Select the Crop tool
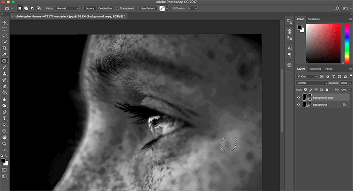The width and height of the screenshot is (353, 191). (4, 48)
